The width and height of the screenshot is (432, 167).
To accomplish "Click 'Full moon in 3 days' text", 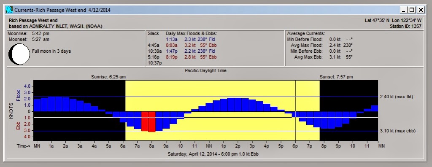I will 51,51.
